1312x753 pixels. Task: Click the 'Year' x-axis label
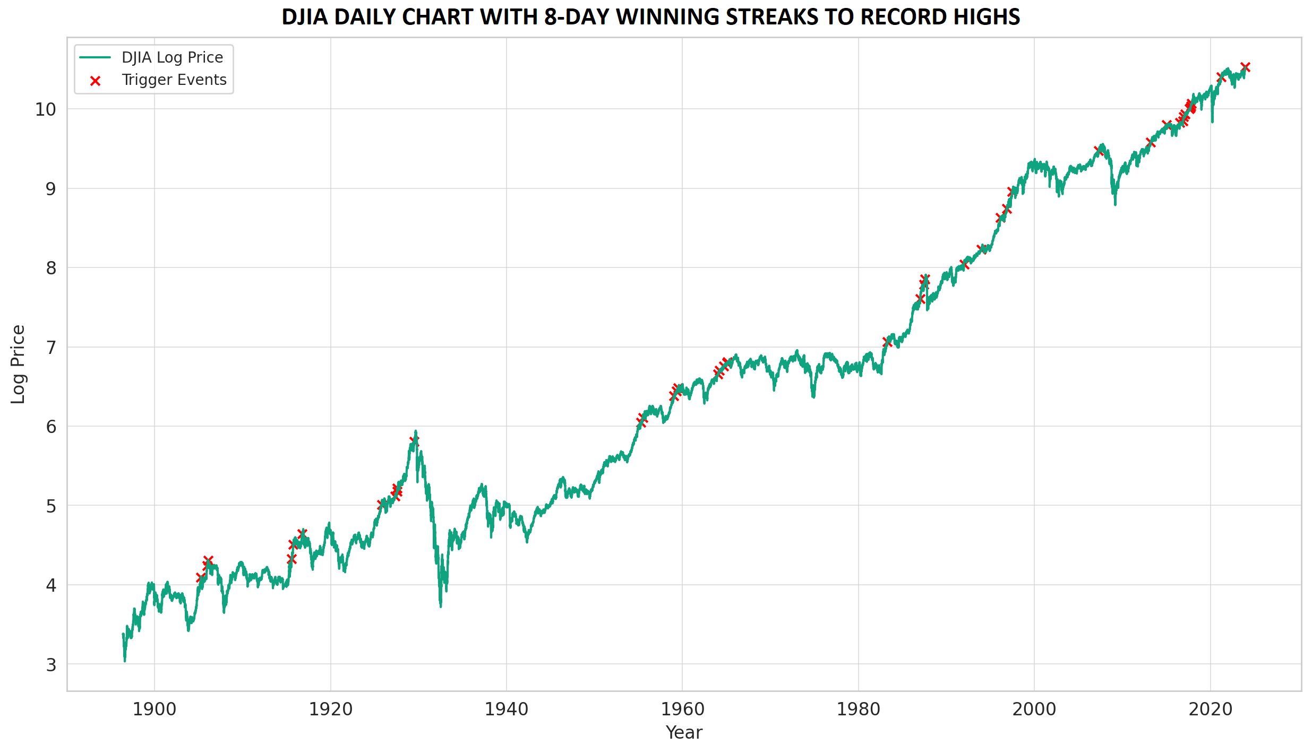tap(684, 732)
